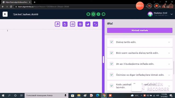
Task: Open the volume tray icon
Action: pyautogui.click(x=148, y=96)
